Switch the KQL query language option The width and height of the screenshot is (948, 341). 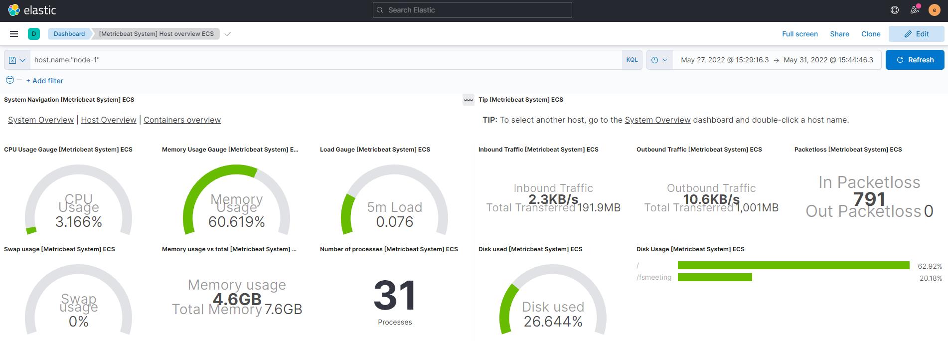632,60
